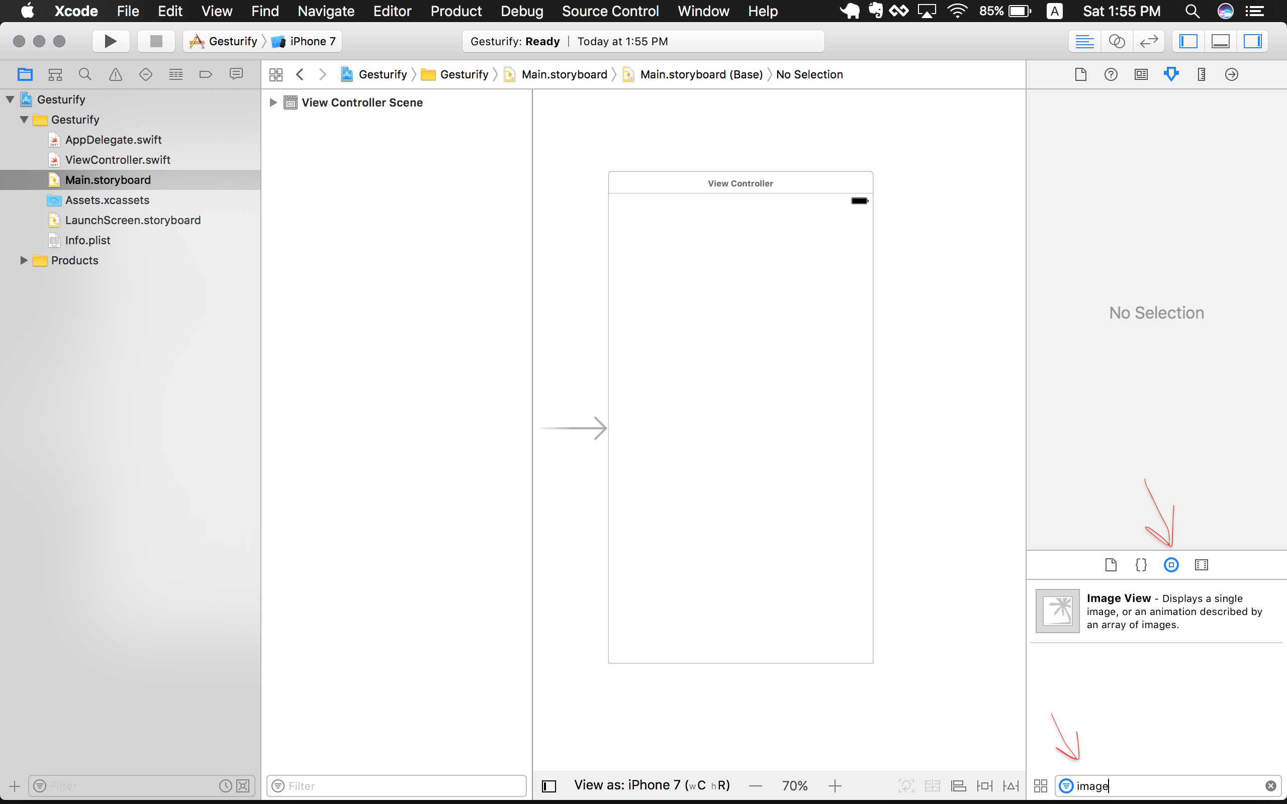This screenshot has width=1287, height=804.
Task: Open the Quick Help inspector
Action: tap(1111, 74)
